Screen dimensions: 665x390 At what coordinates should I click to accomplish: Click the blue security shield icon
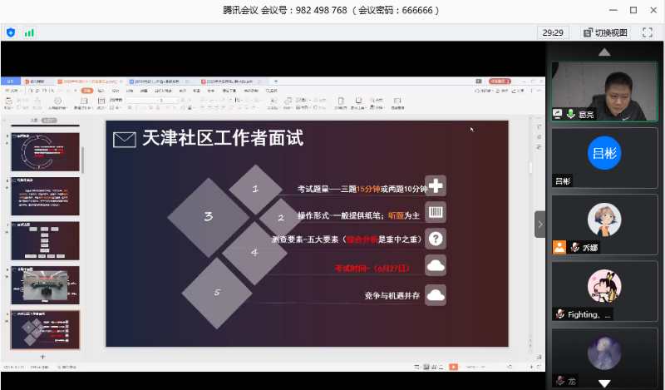11,32
